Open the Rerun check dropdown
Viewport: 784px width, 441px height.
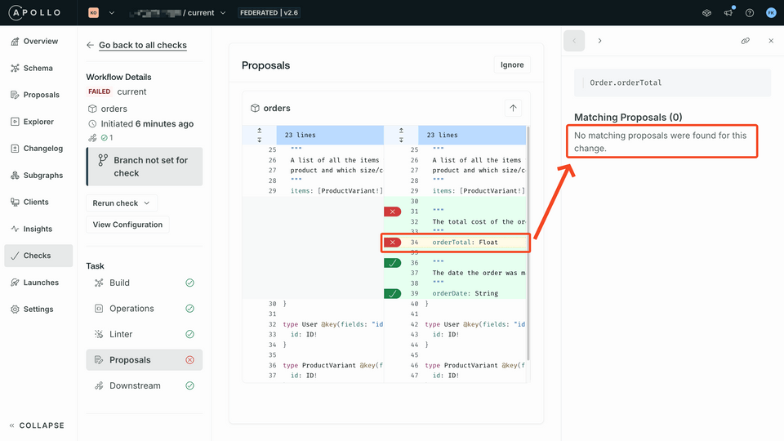point(122,203)
